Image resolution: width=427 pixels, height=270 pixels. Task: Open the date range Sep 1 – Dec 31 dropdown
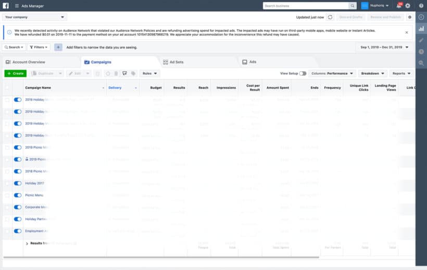pyautogui.click(x=384, y=47)
